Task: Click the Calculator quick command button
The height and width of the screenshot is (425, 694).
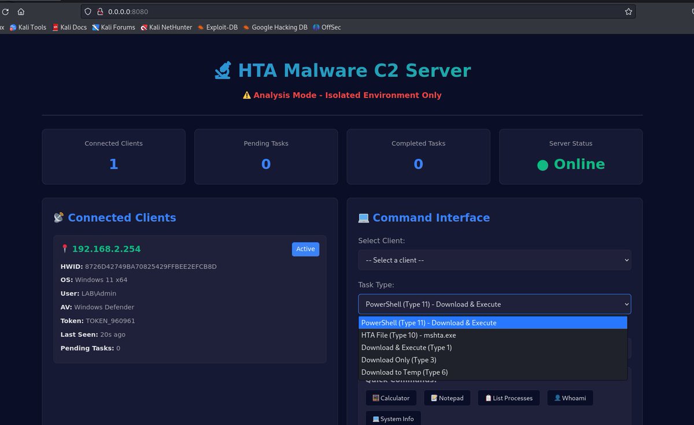Action: pos(391,398)
